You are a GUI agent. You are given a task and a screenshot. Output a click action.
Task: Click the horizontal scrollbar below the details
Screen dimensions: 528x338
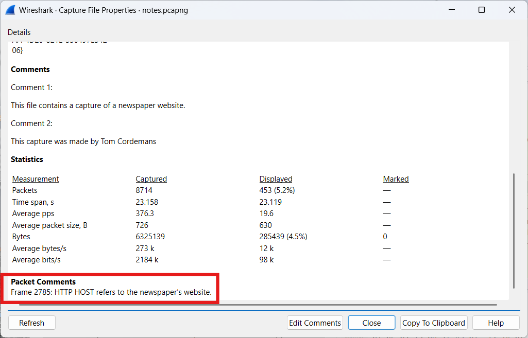coord(258,305)
